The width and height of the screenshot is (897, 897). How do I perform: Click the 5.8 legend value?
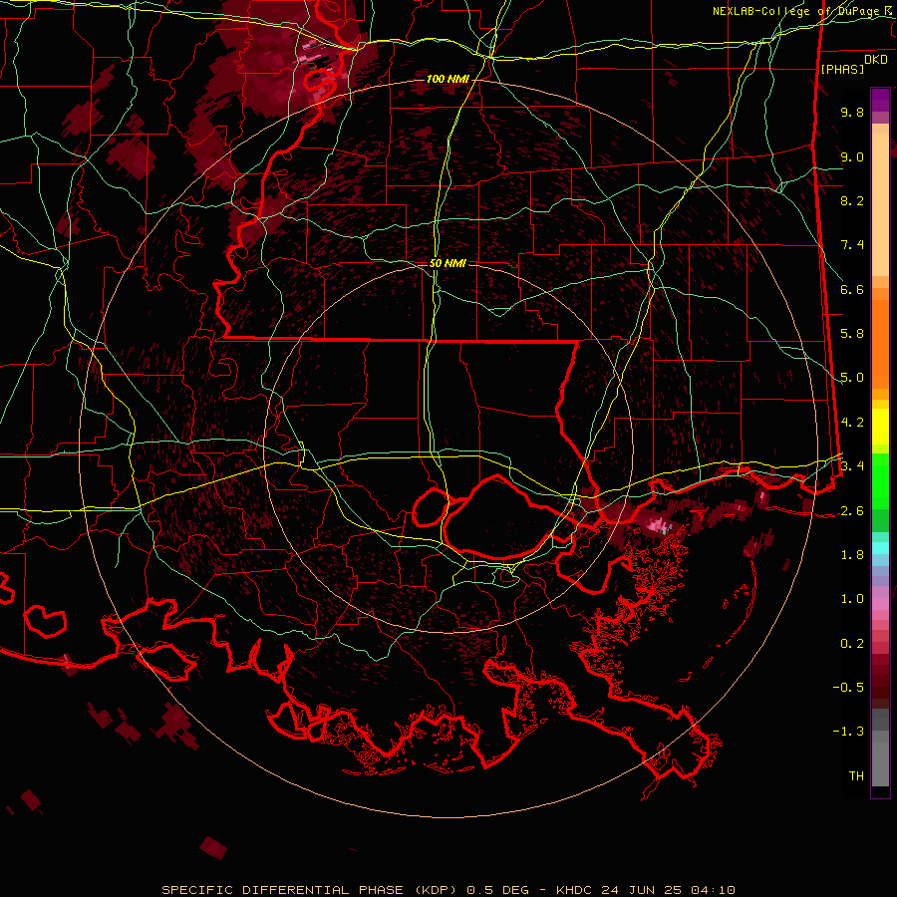tap(852, 334)
